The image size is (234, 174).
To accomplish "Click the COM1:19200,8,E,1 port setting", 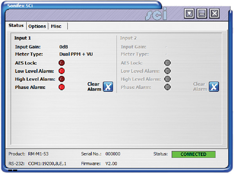I will tap(47, 163).
